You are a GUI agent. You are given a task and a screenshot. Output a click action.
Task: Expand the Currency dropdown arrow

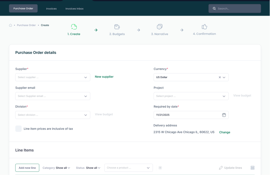coord(224,77)
